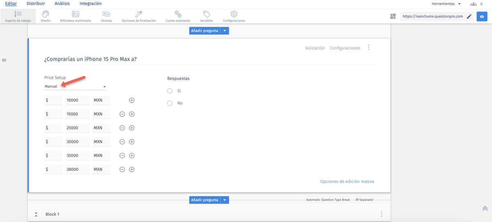Click the survey URL field

click(433, 16)
